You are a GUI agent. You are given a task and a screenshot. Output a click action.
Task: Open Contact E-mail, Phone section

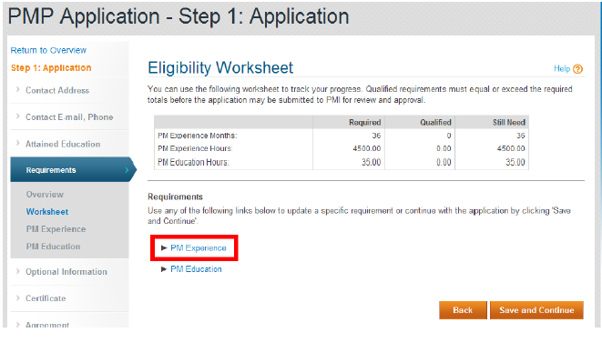pos(69,117)
